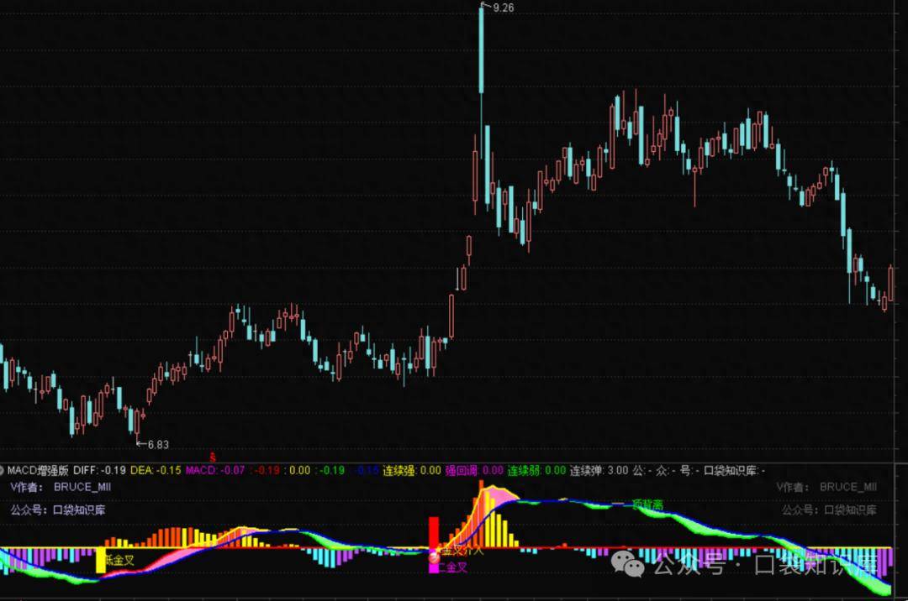Click the 连续弱: 0.00 readout
The width and height of the screenshot is (908, 601).
pyautogui.click(x=536, y=470)
